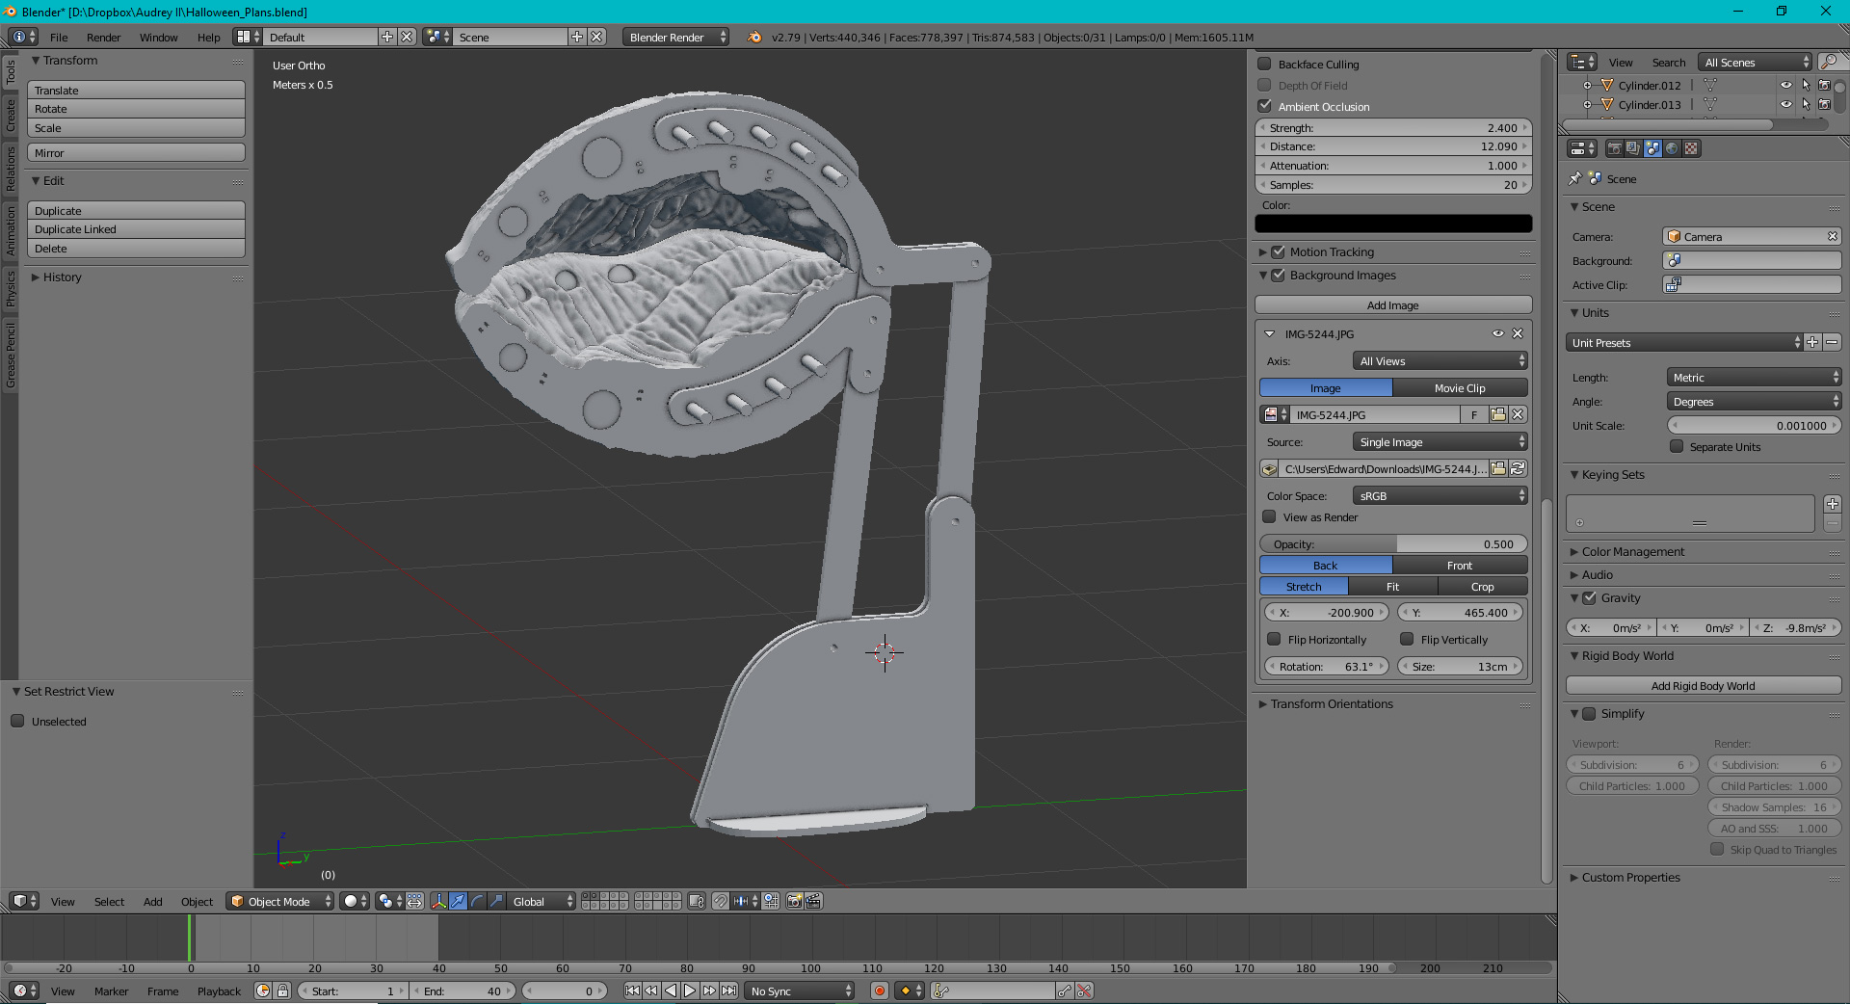Click the outliner filter magnifier icon
Viewport: 1850px width, 1004px height.
coord(1828,63)
